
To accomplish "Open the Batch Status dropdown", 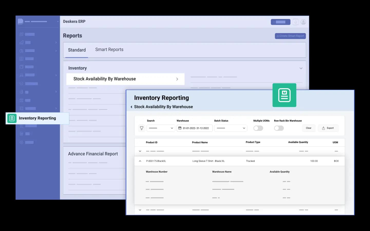I will coord(231,128).
